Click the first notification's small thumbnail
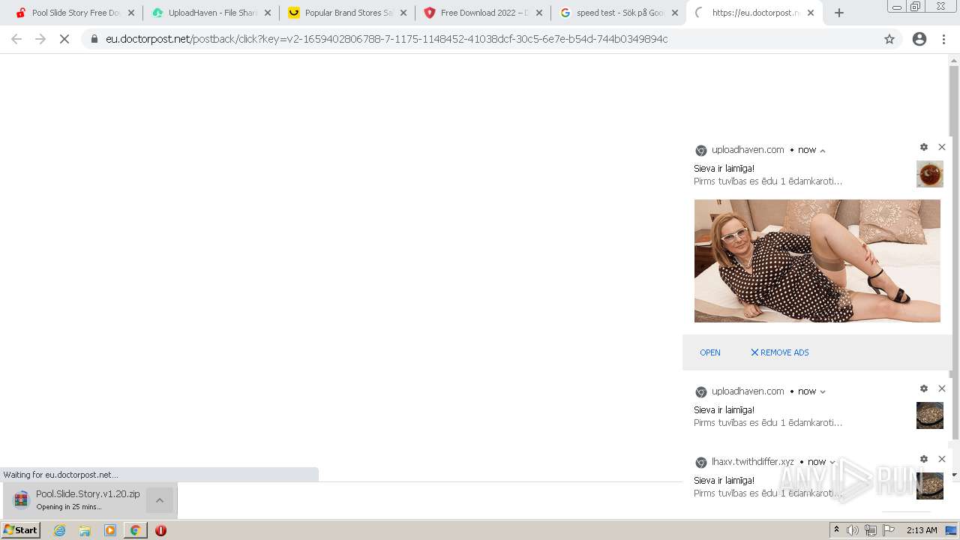960x540 pixels. click(x=930, y=174)
